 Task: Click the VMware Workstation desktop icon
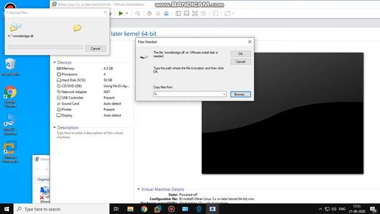coord(10,152)
